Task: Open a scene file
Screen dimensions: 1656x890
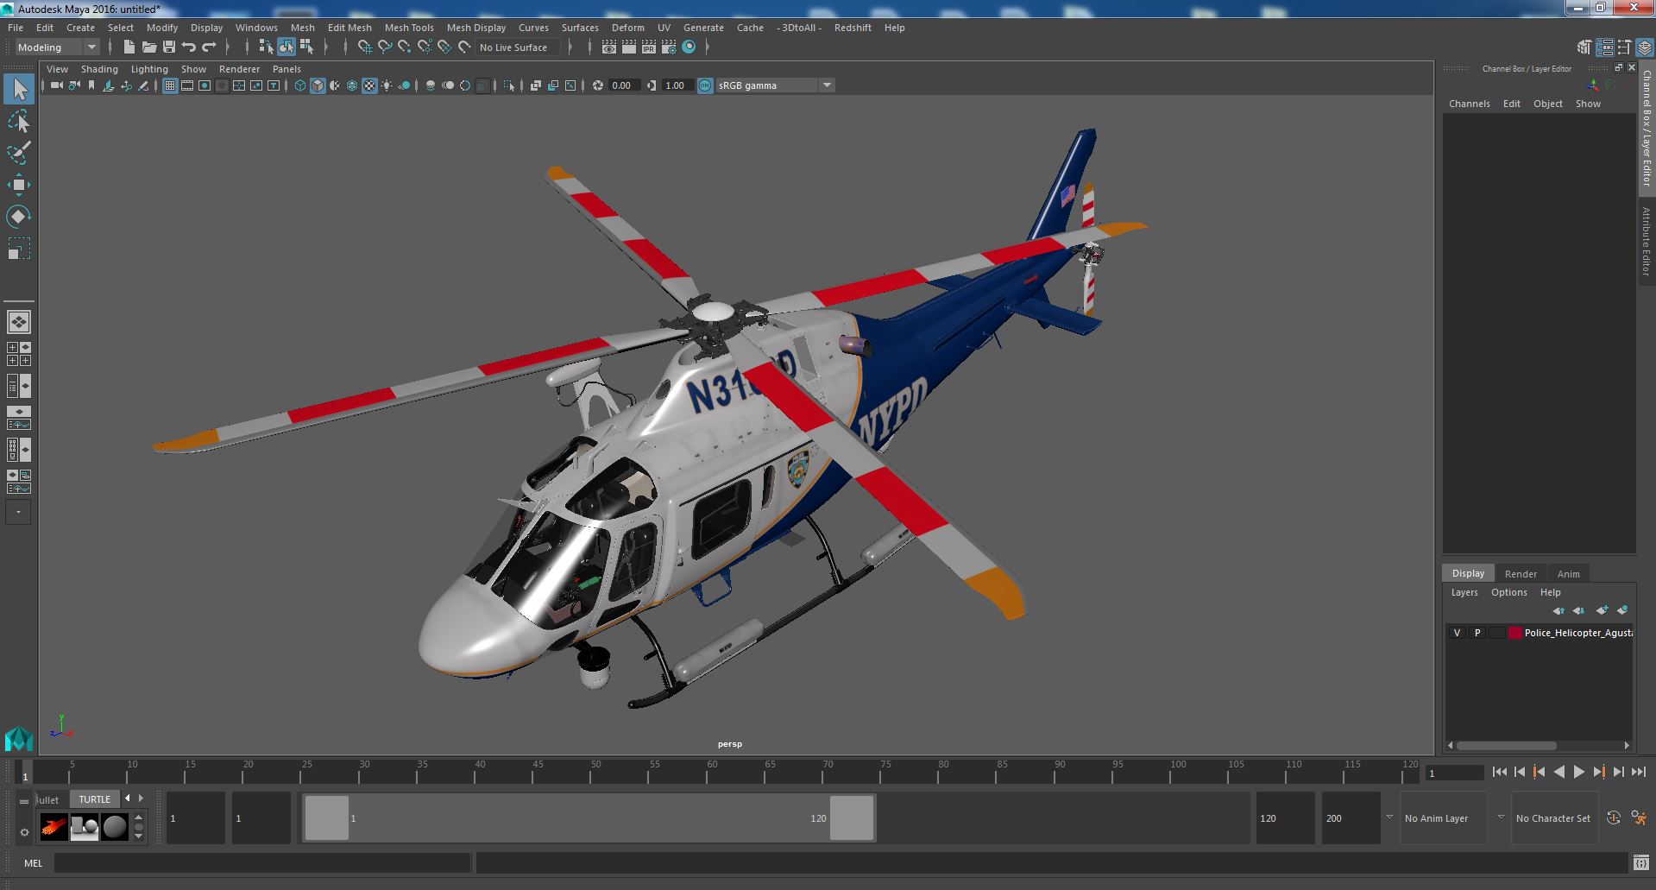Action: (149, 47)
